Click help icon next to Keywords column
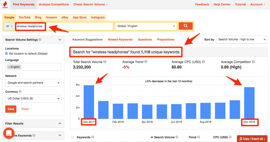 93,137
